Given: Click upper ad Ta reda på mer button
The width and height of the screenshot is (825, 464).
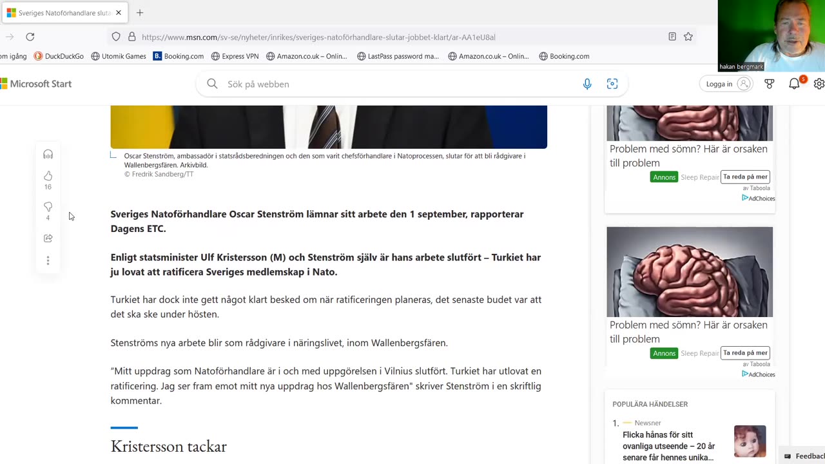Looking at the screenshot, I should pos(745,177).
